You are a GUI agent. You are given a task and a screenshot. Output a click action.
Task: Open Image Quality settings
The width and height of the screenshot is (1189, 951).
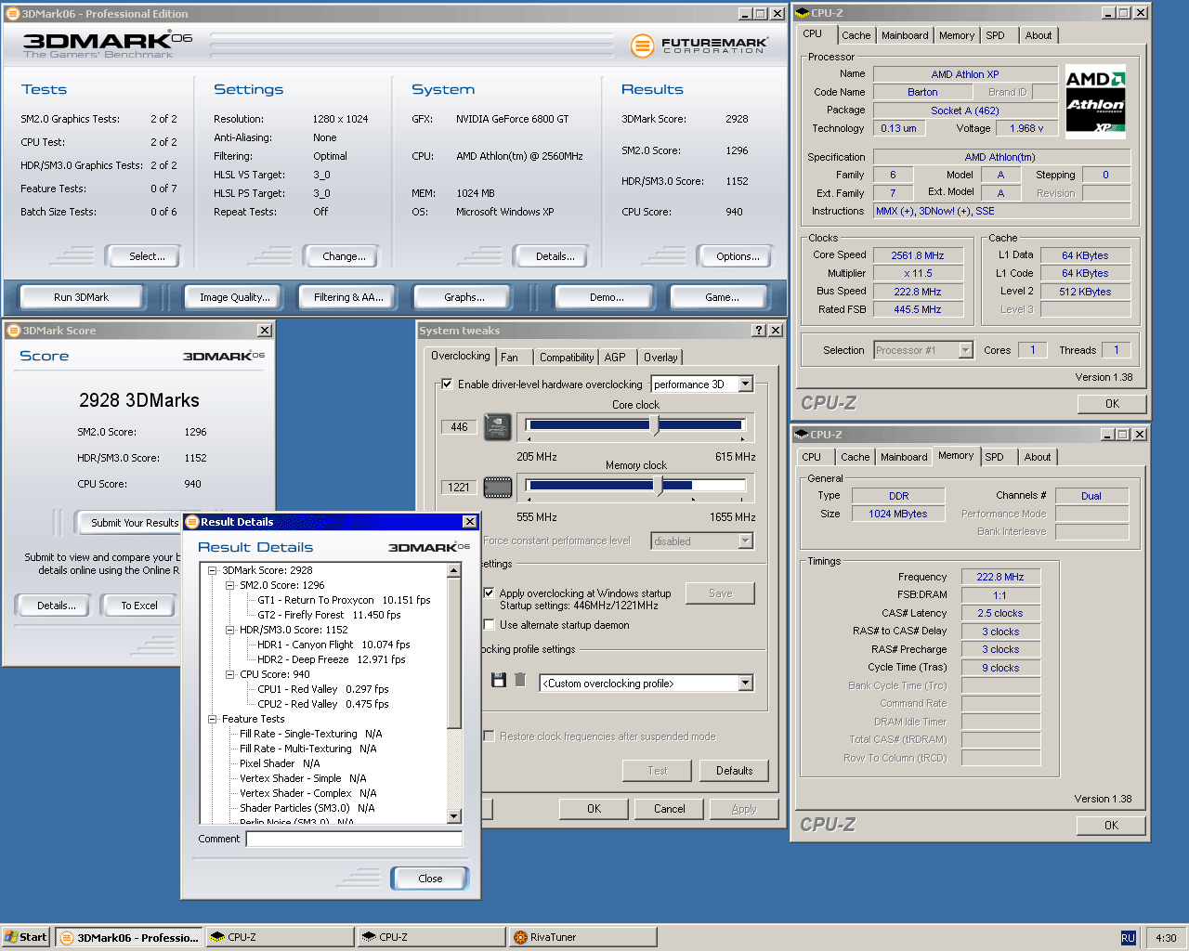tap(235, 297)
